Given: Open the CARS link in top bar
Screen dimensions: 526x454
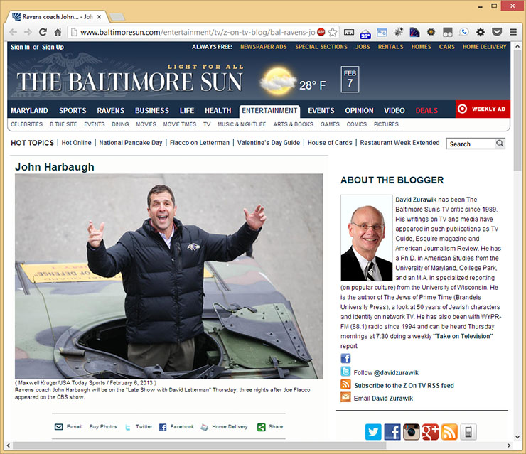Looking at the screenshot, I should click(447, 47).
